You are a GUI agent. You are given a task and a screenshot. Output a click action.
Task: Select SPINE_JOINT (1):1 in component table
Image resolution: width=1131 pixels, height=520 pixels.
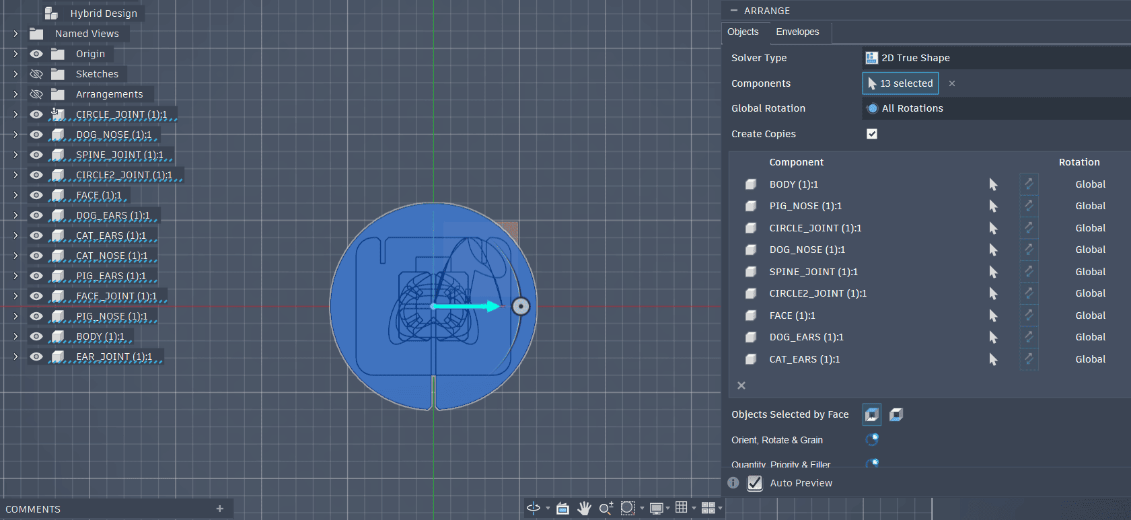pos(813,272)
